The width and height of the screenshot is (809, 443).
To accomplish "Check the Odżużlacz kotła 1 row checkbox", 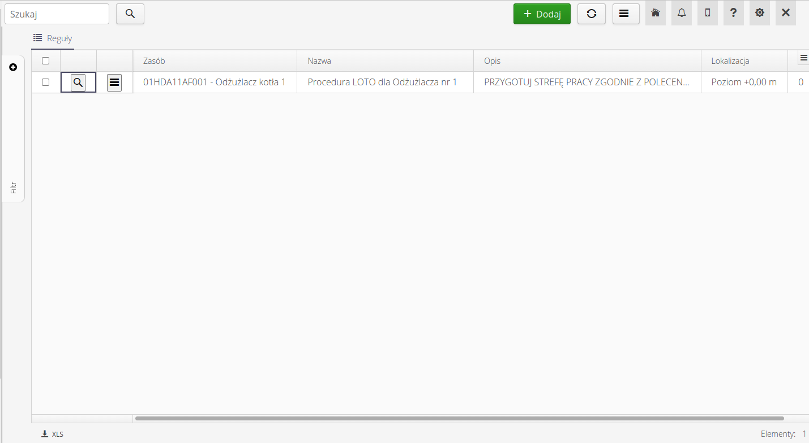I will [x=46, y=82].
